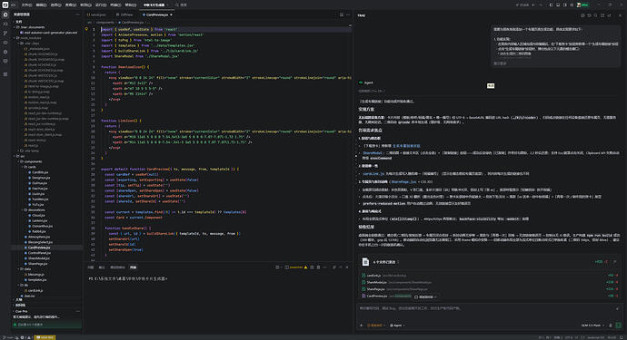
Task: Close the CardPreview.jsx editor tab
Action: (171, 15)
